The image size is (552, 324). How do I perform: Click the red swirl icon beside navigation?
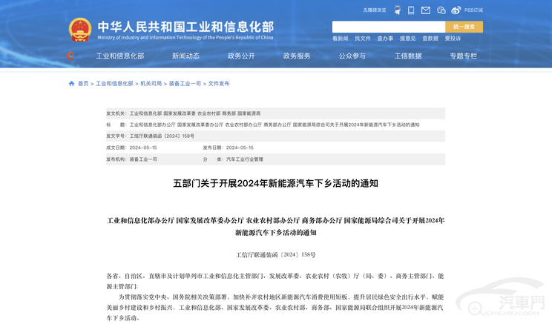pyautogui.click(x=70, y=56)
